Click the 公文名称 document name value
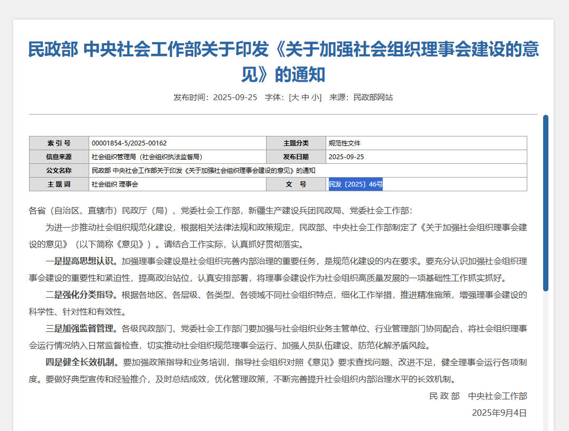The width and height of the screenshot is (569, 431). point(203,171)
